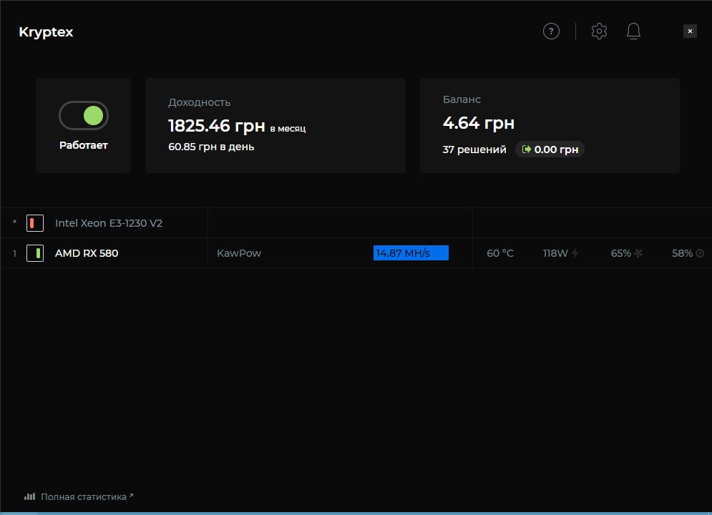Screen dimensions: 712x515
Task: Toggle the Intel Xeon E3-1230 V2 device switch
Action: [x=35, y=223]
